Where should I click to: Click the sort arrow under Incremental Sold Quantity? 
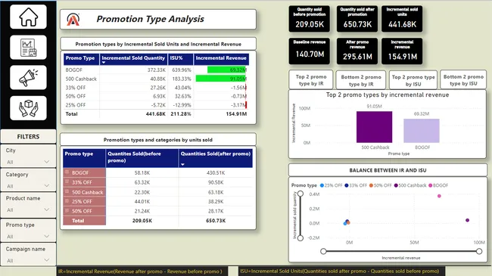[104, 63]
